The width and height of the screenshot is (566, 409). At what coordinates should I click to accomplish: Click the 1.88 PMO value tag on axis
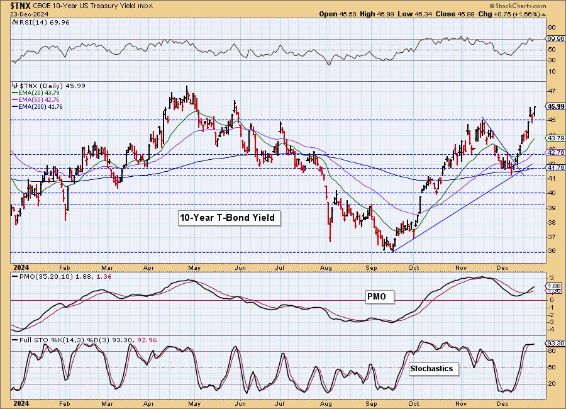pyautogui.click(x=554, y=286)
